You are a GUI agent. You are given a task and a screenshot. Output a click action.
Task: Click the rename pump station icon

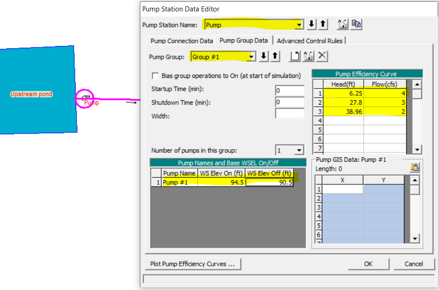(342, 24)
